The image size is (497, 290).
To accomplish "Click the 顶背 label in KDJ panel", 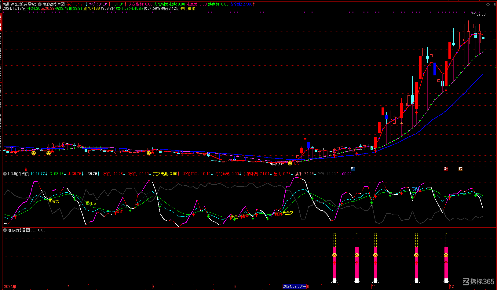I will point(416,189).
